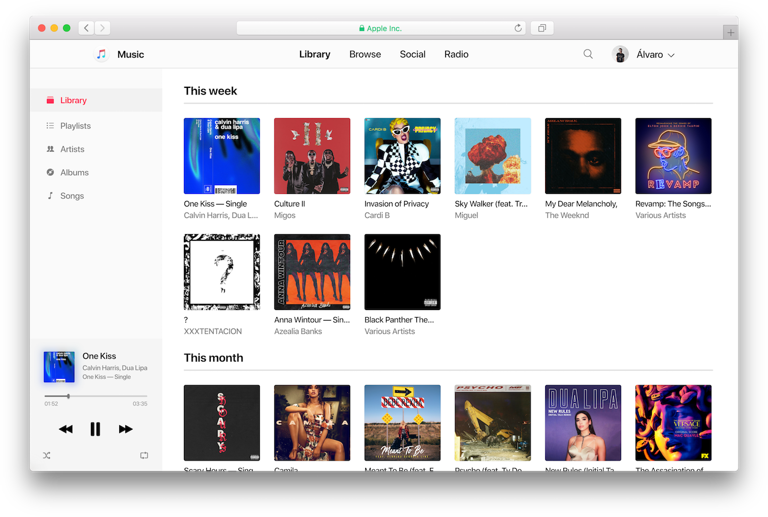This screenshot has width=768, height=517.
Task: Click the Invasion of Privacy album title
Action: 397,204
